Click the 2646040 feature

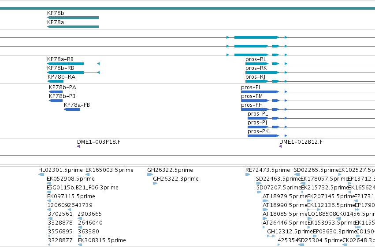[x=80, y=227]
